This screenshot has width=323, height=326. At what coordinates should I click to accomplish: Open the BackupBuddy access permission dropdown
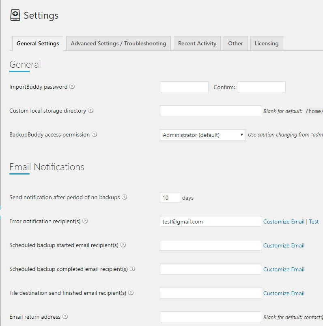(203, 135)
